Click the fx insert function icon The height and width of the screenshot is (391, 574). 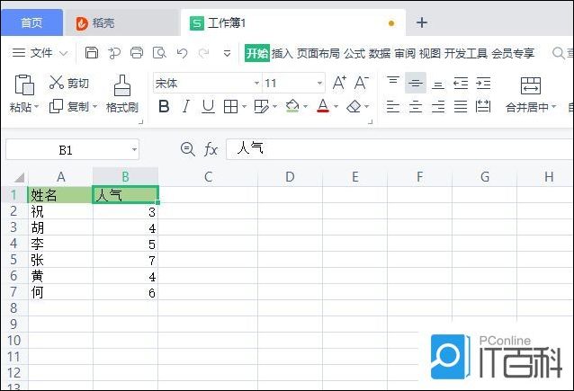[x=211, y=149]
